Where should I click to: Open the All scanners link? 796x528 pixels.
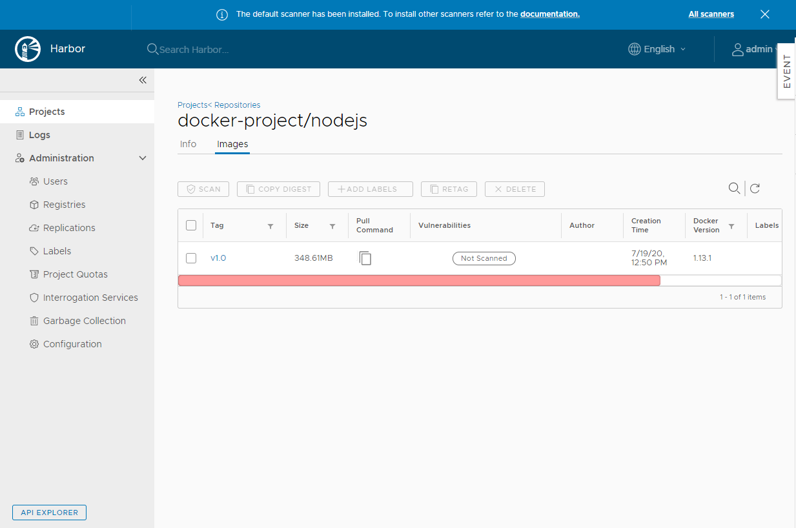(711, 14)
